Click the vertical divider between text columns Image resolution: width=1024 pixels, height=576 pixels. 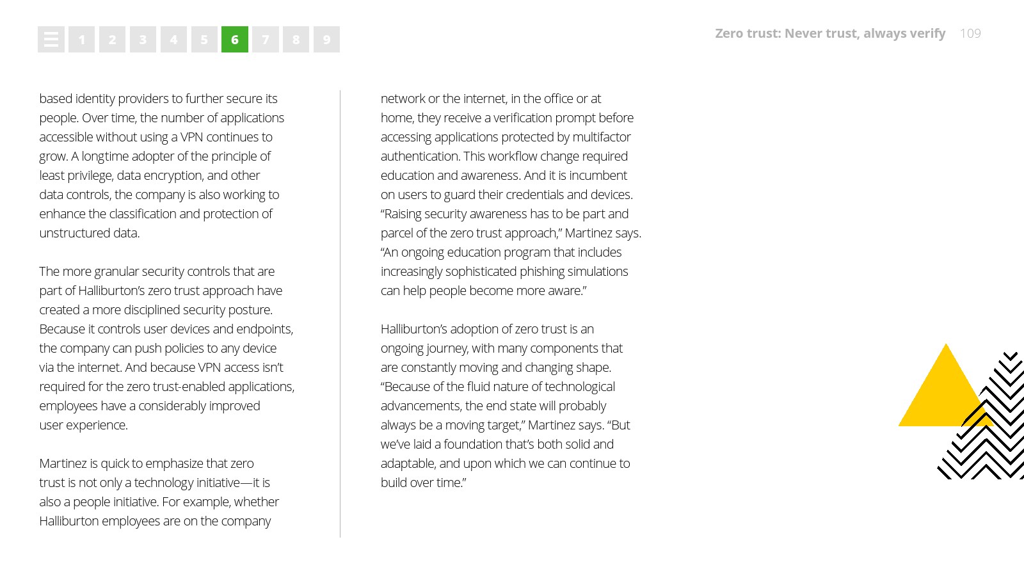click(340, 314)
